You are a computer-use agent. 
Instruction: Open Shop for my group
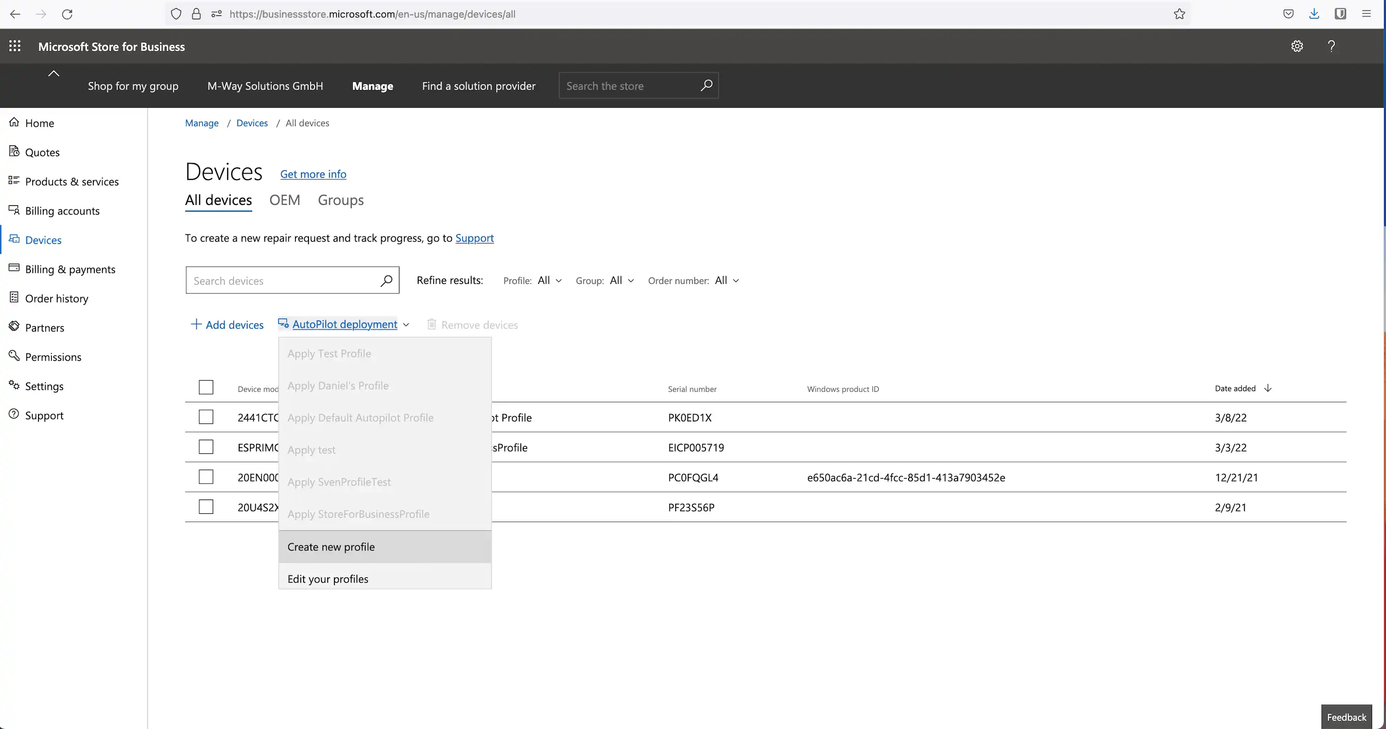tap(133, 86)
